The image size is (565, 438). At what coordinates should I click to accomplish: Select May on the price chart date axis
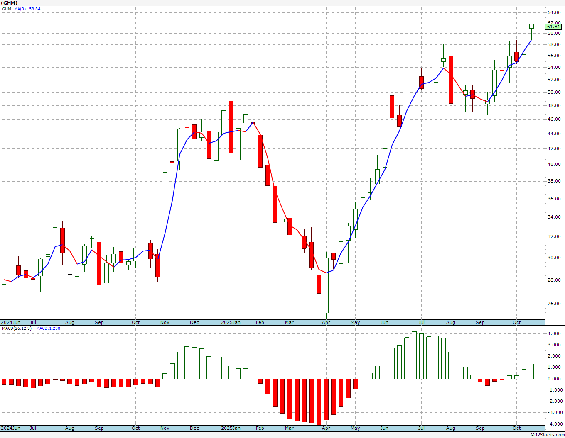pyautogui.click(x=355, y=322)
